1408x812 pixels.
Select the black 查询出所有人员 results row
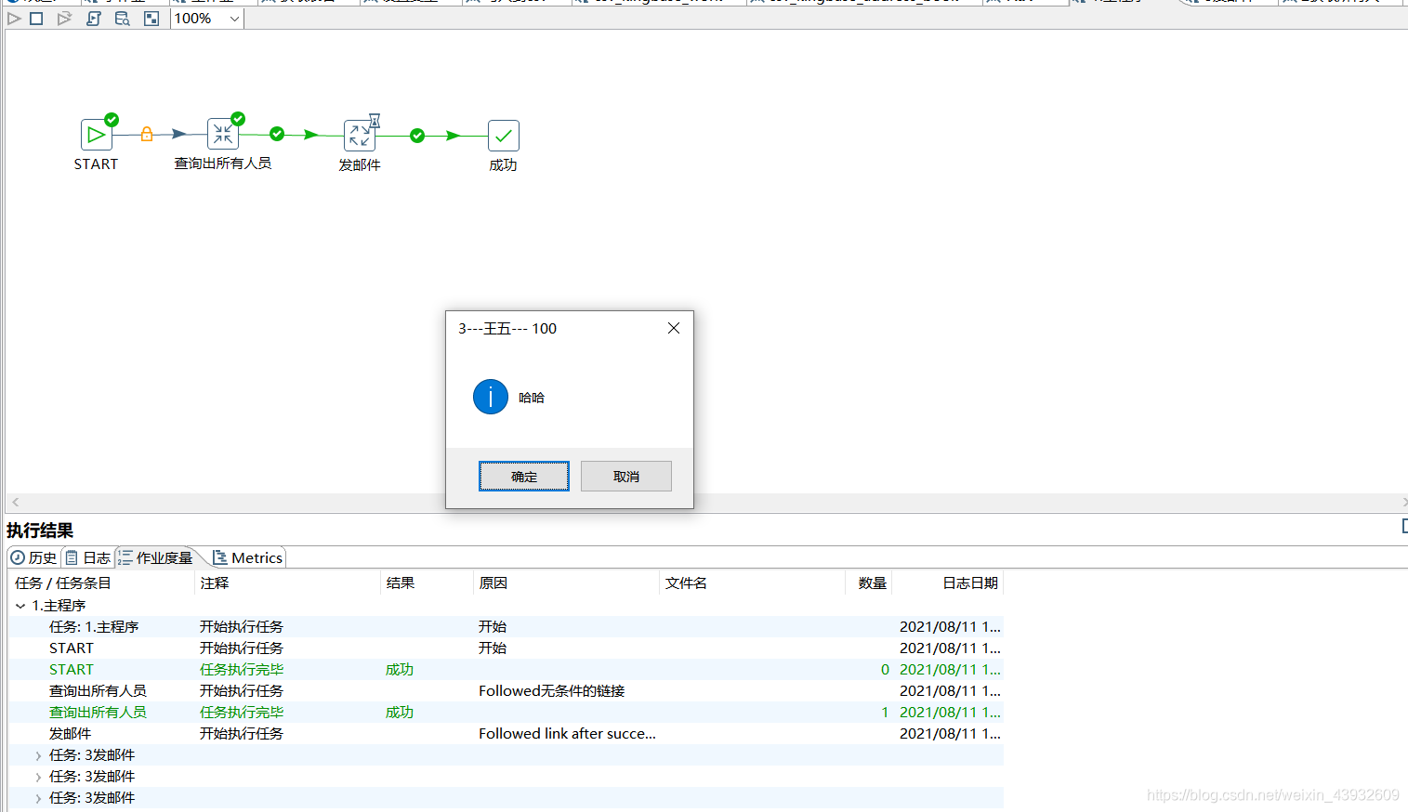(x=507, y=690)
